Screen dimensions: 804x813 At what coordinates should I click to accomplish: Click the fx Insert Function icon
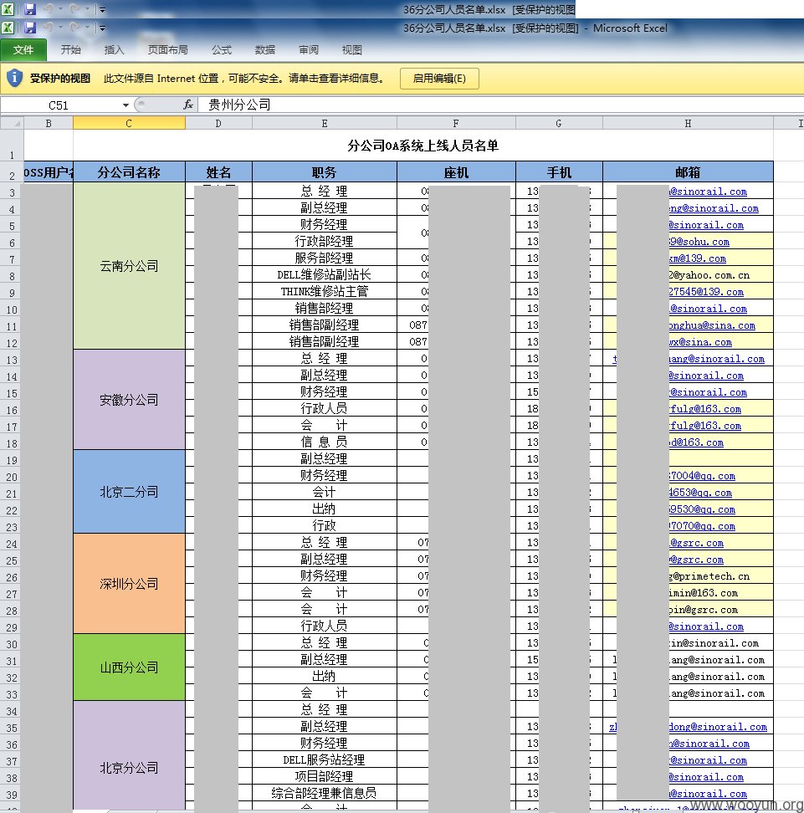coord(188,105)
